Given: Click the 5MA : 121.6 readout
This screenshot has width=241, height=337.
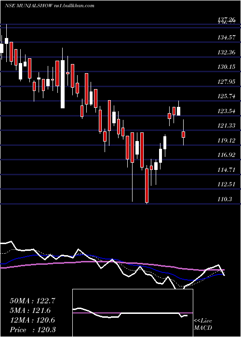Looking at the screenshot, I should pos(30,311).
